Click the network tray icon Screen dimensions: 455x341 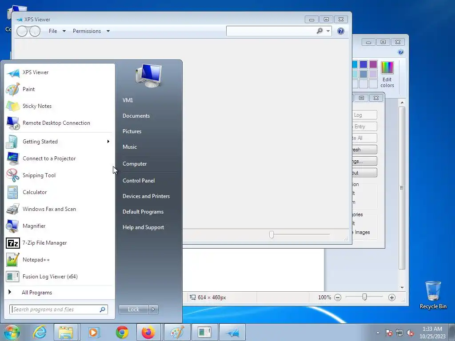click(x=399, y=333)
